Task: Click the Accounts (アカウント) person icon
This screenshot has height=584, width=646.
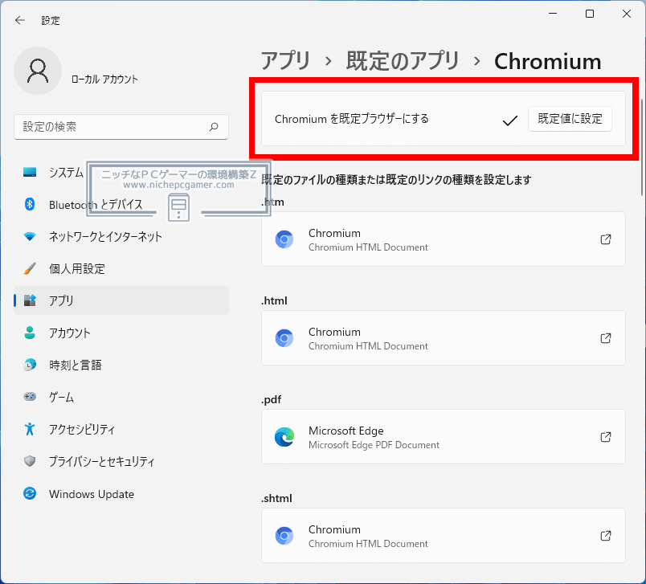Action: pos(30,333)
